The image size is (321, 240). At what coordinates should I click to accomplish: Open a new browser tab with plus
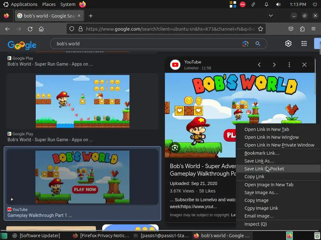91,16
